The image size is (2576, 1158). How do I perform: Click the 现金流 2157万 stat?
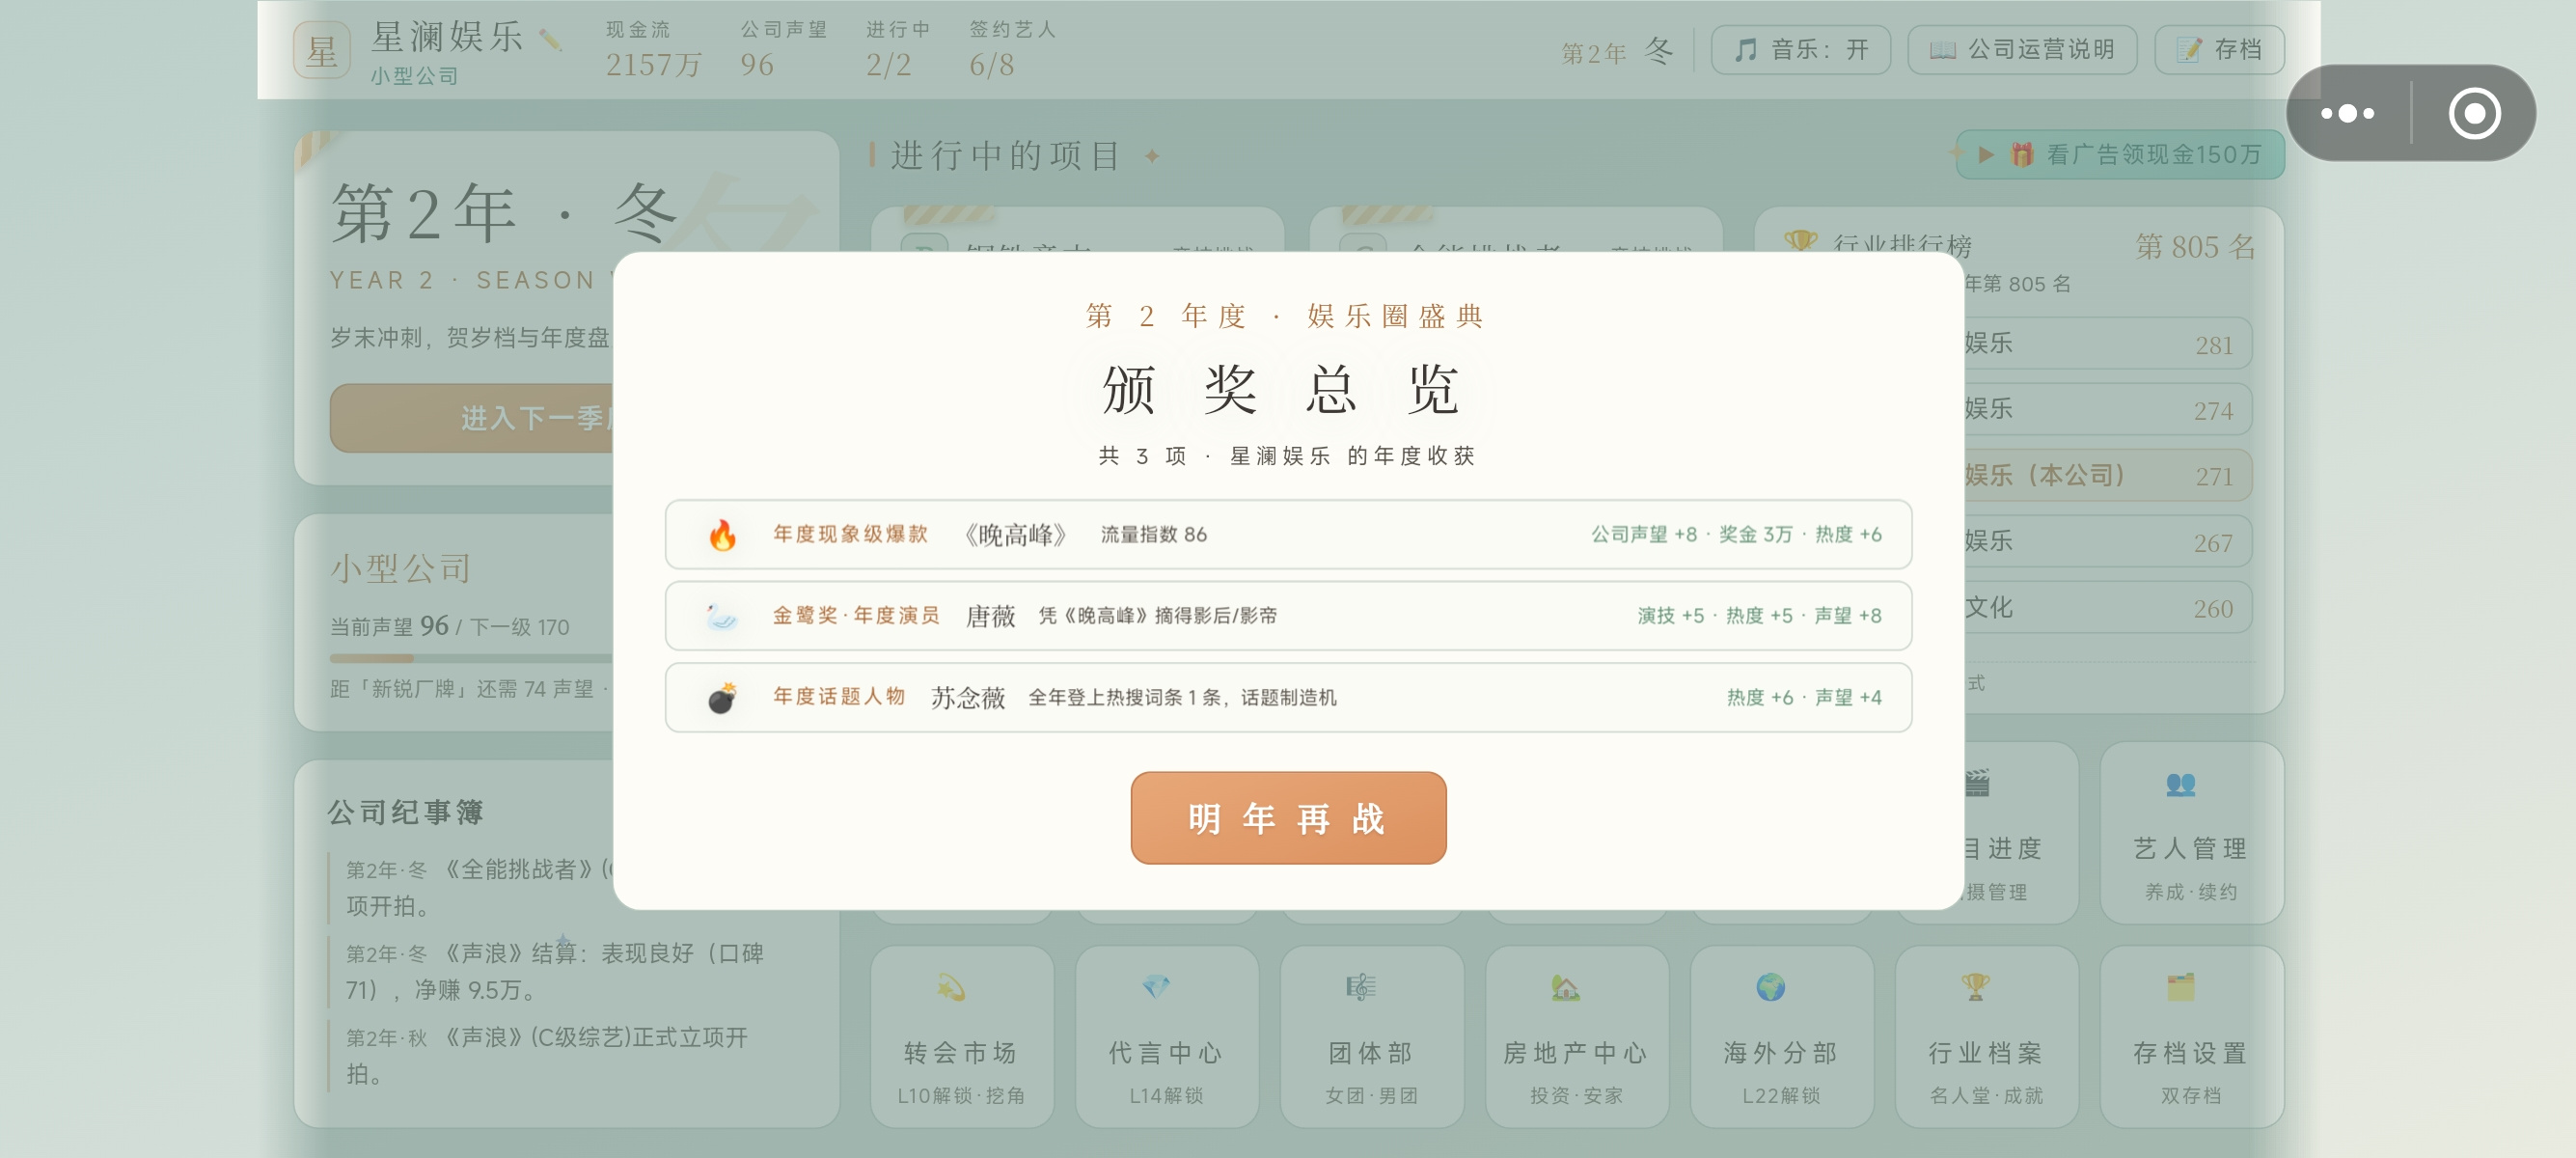click(653, 50)
